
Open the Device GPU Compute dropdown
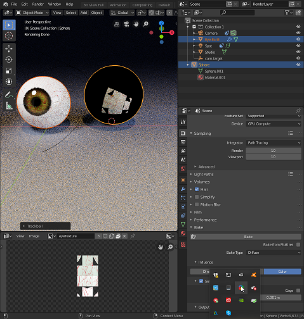[x=274, y=124]
